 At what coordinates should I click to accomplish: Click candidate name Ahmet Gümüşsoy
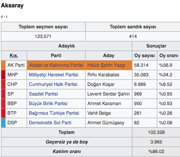106,123
